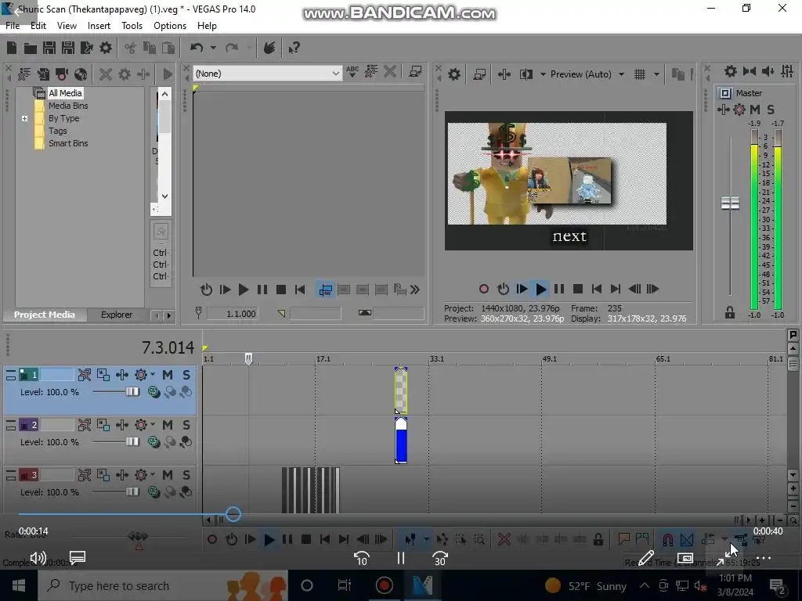Open the Undo history dropdown arrow
This screenshot has height=601, width=802.
[213, 48]
